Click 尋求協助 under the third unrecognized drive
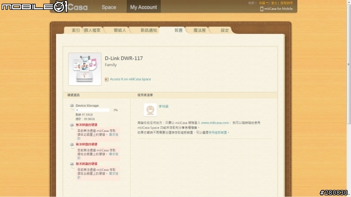Screen dimensions: 351x197 (x=114, y=173)
